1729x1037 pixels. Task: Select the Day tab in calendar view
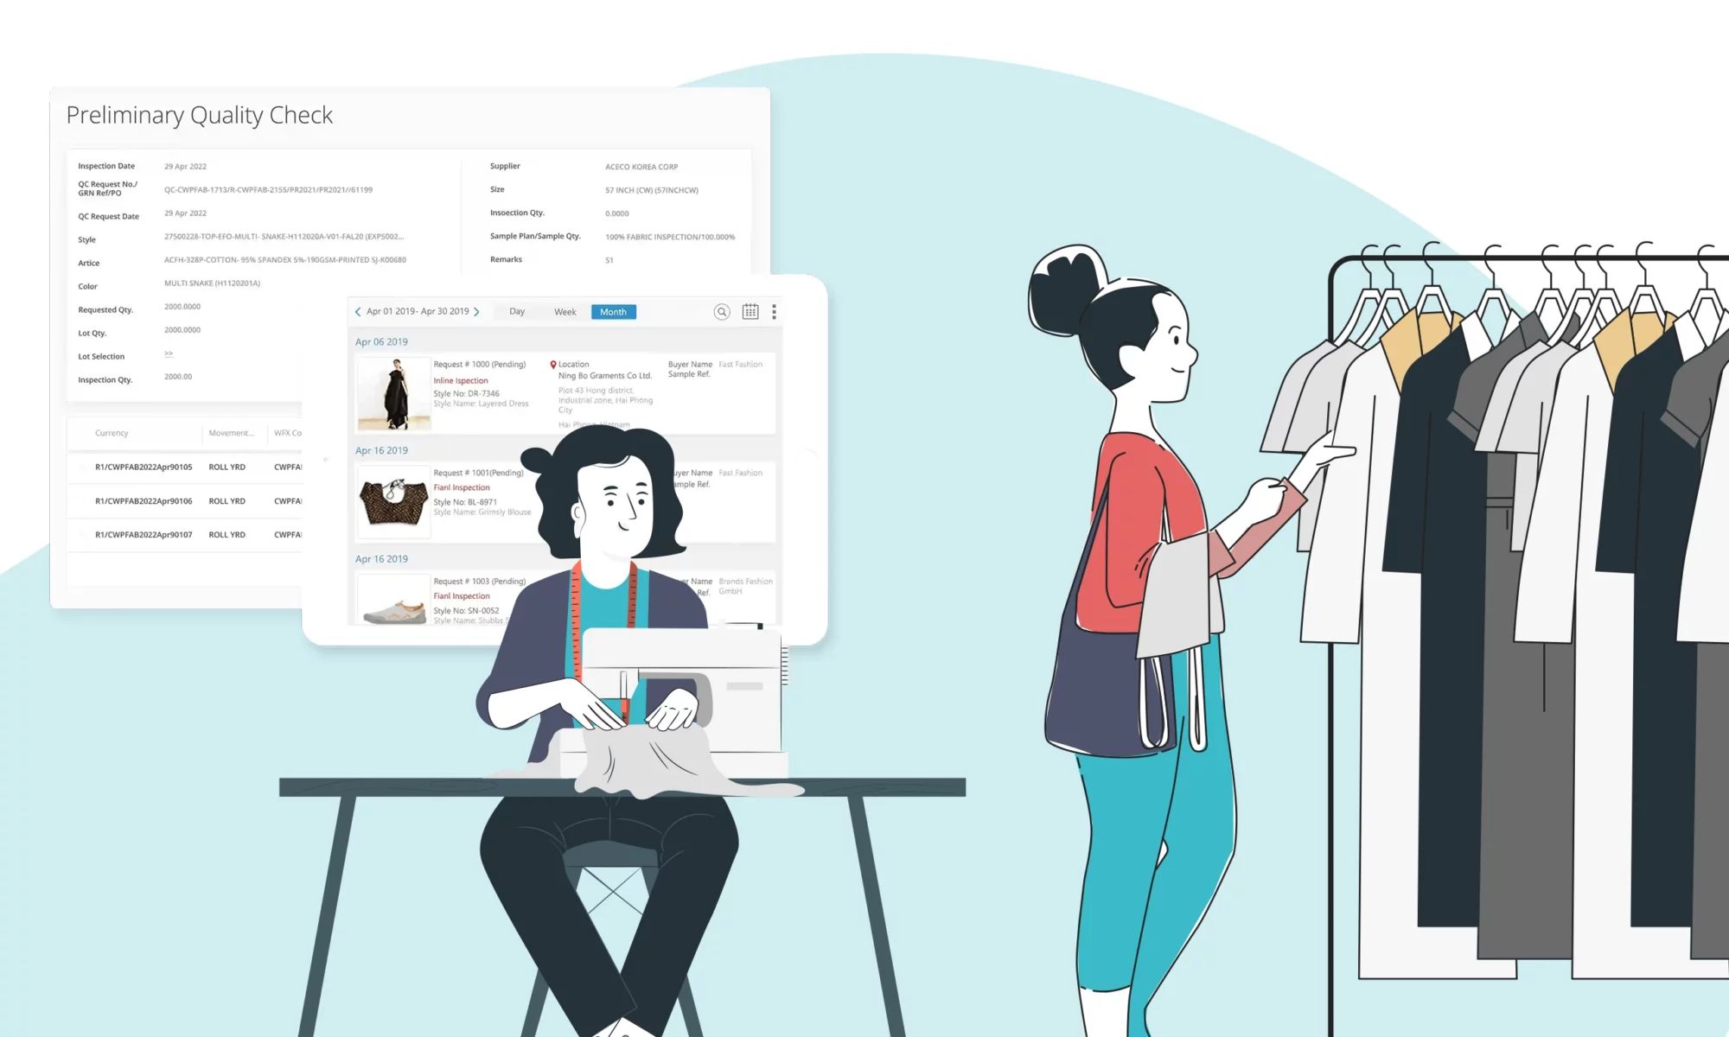pos(516,311)
